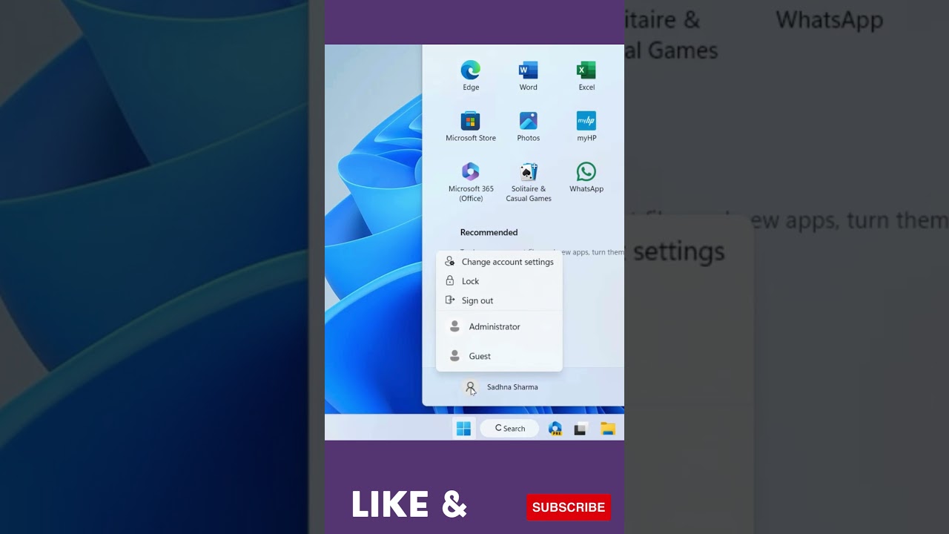Click the taskbar Search box
The width and height of the screenshot is (949, 534).
click(509, 428)
